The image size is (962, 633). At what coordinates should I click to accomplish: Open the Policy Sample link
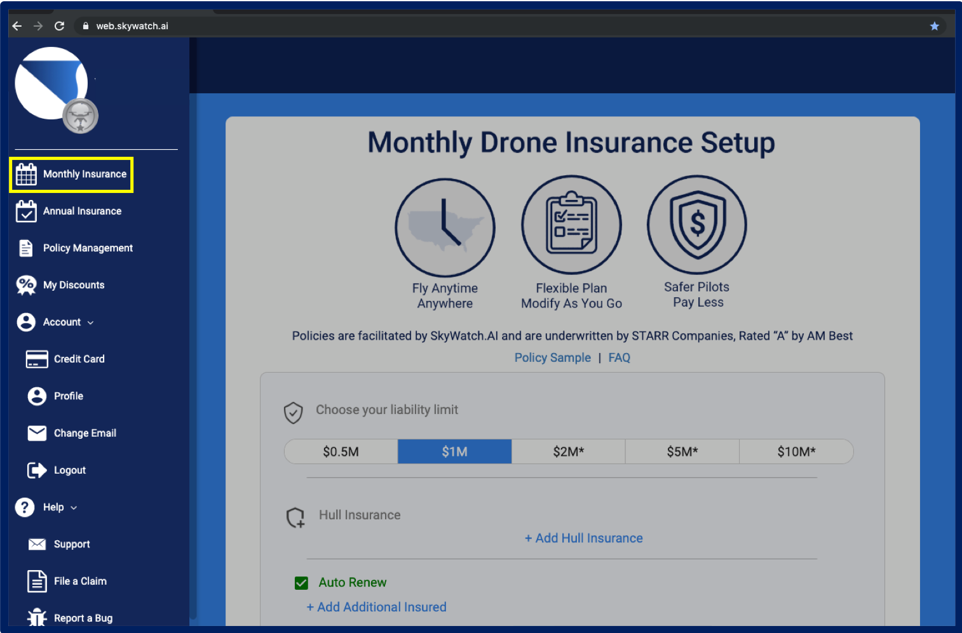coord(553,357)
